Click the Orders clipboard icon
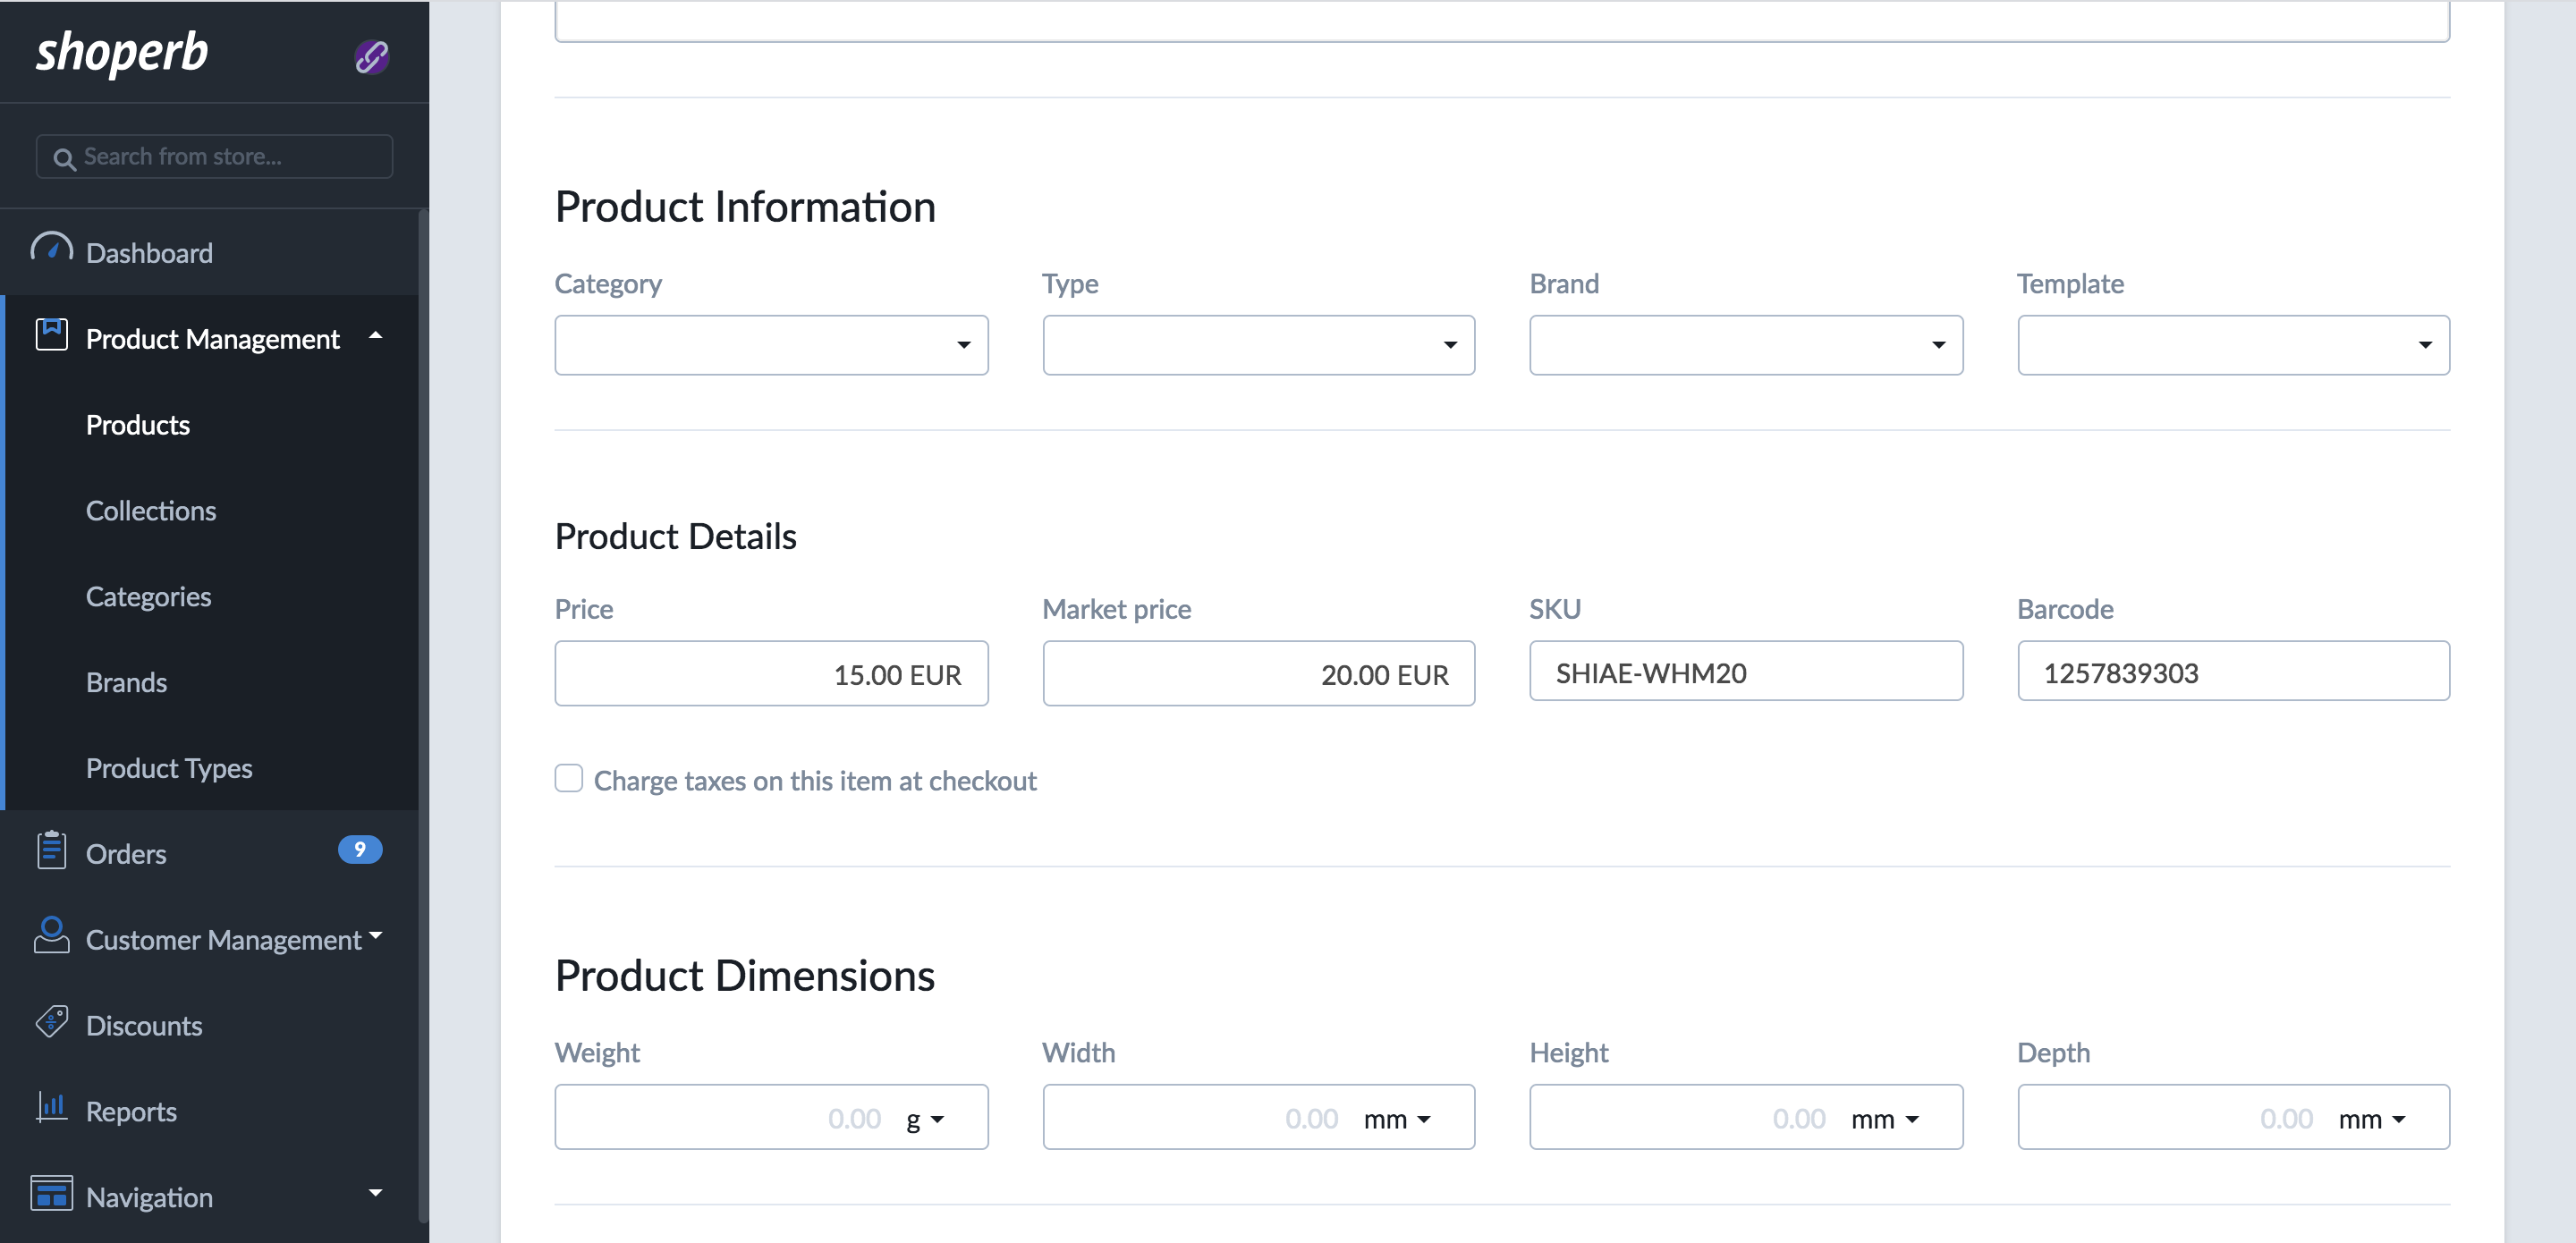The height and width of the screenshot is (1243, 2576). [x=51, y=851]
